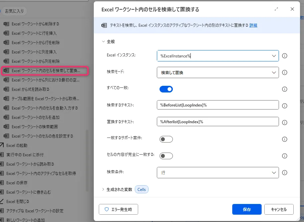Click the 検索するテキスト input field

[218, 105]
